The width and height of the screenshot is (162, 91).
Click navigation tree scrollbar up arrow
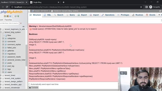(26, 29)
